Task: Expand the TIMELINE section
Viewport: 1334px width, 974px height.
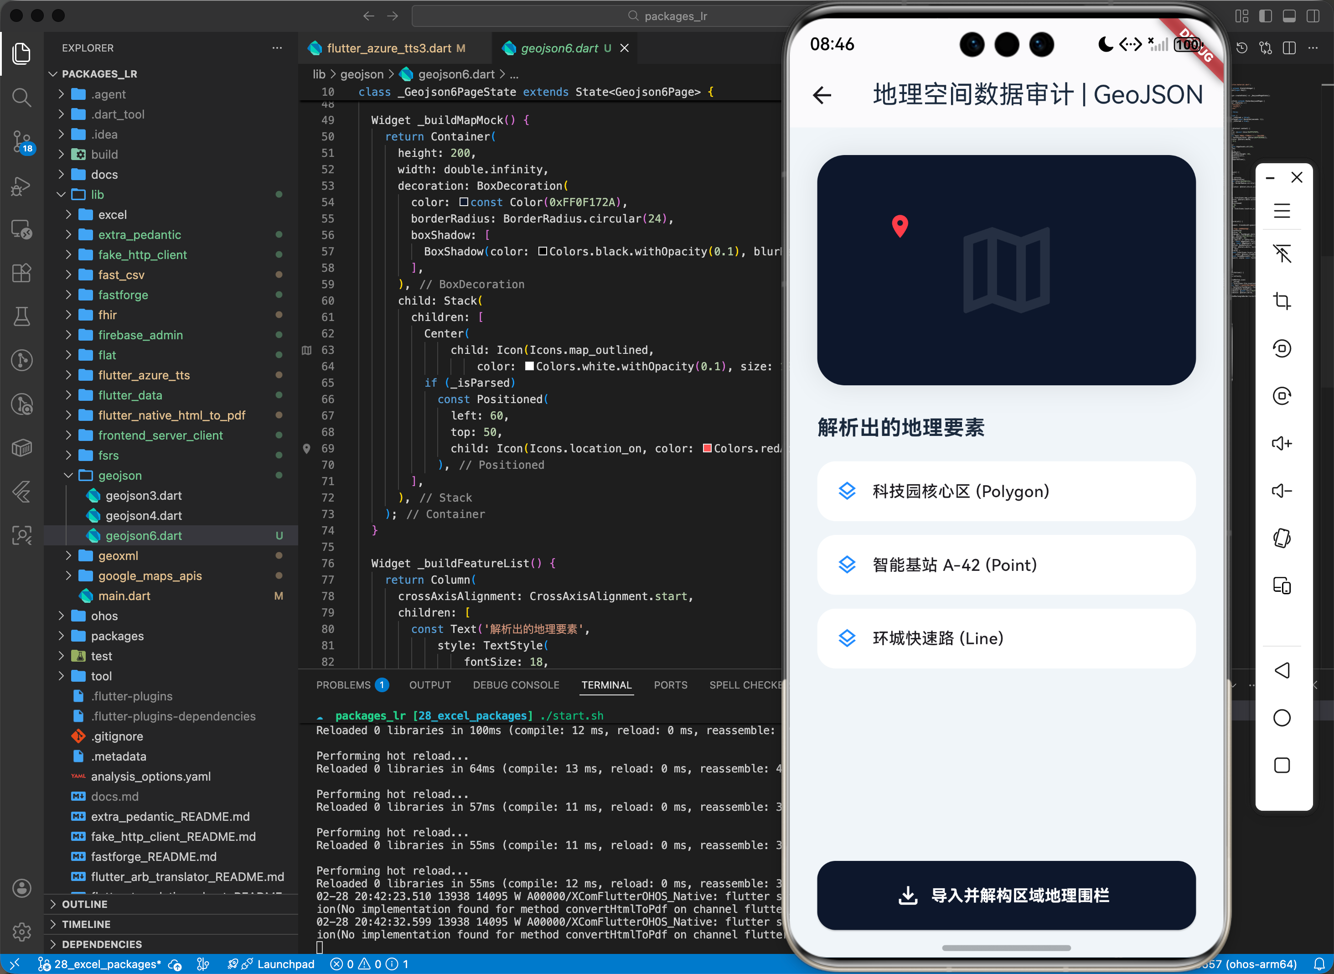Action: [x=171, y=924]
